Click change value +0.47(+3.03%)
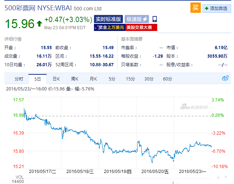The height and width of the screenshot is (184, 234). tap(68, 20)
